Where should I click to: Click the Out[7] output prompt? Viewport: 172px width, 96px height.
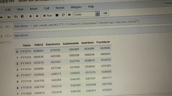pos(6,42)
